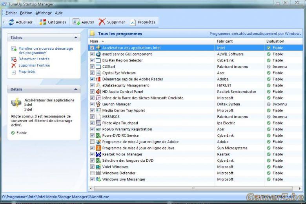
Task: Click the Crystal Eye Webcam icon
Action: (98, 73)
